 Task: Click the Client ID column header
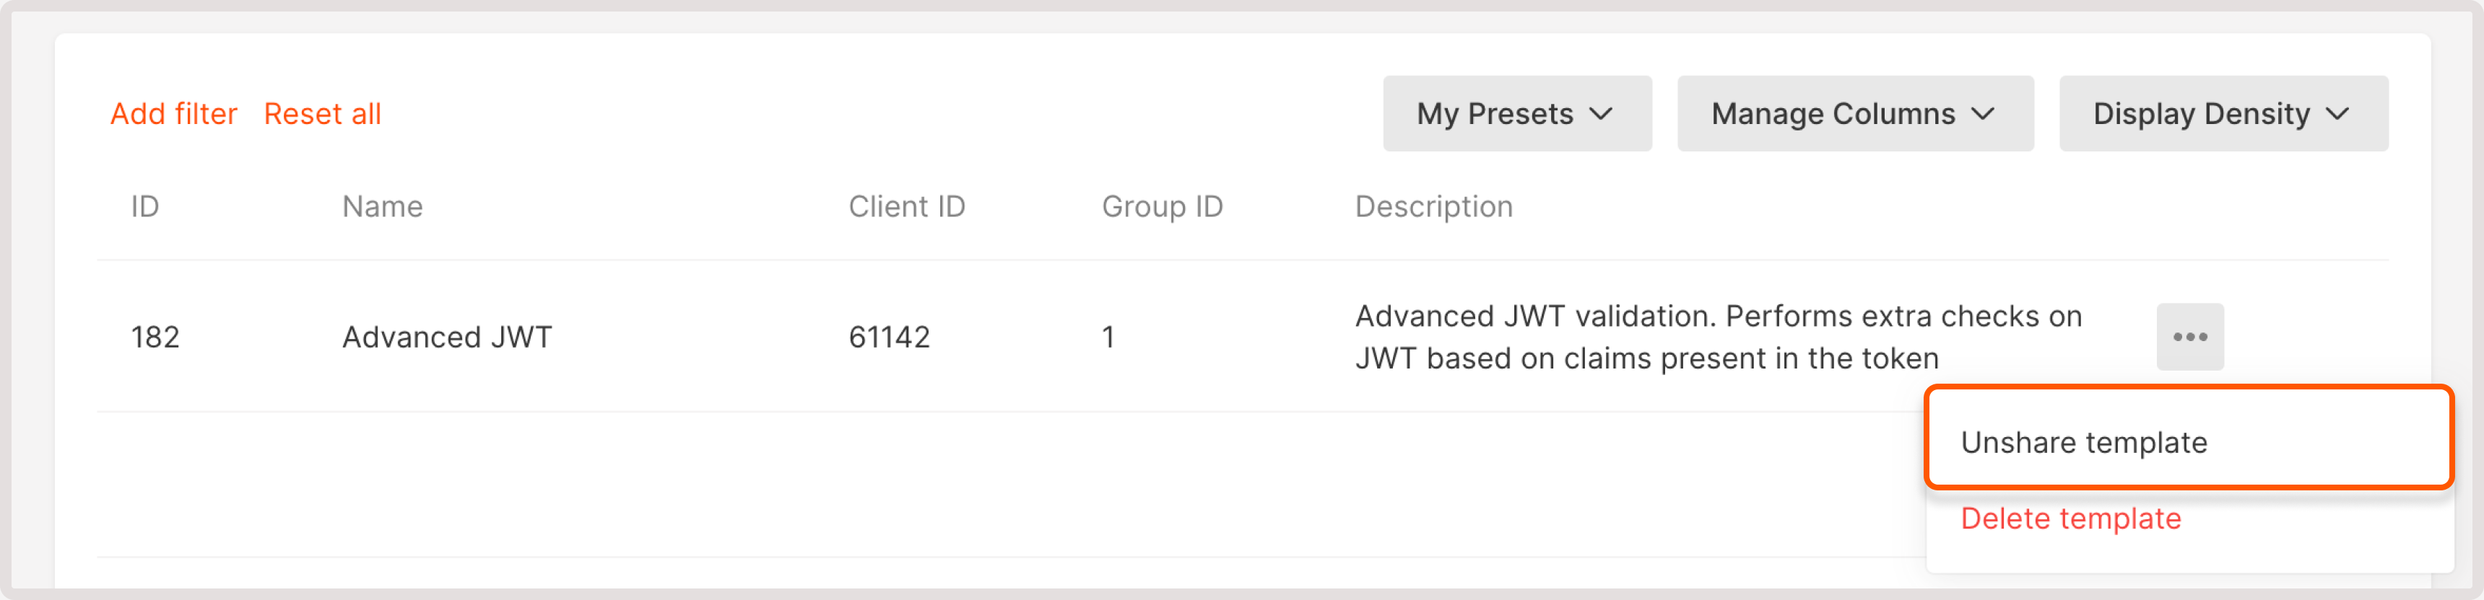tap(906, 206)
